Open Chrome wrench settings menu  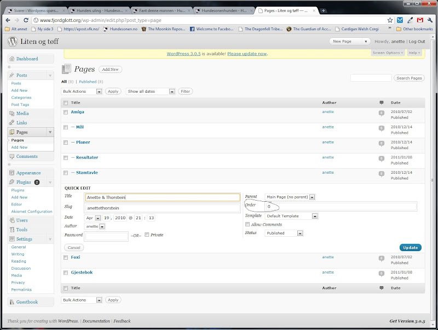click(430, 20)
